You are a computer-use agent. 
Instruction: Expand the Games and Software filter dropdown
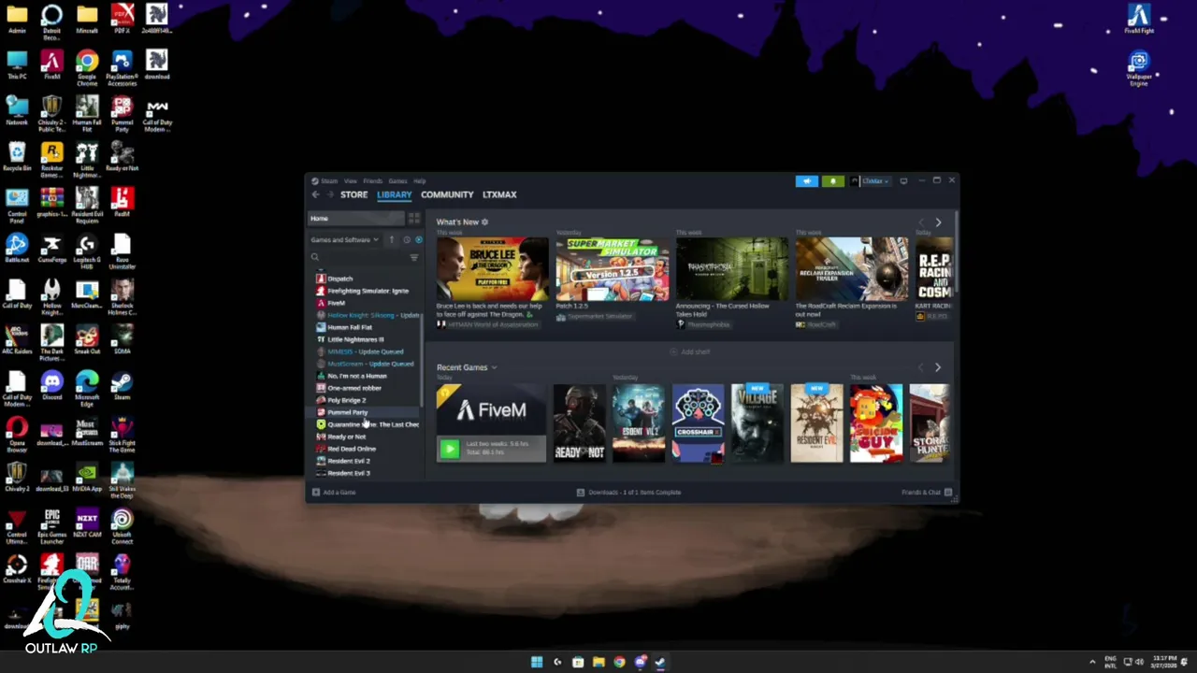click(344, 240)
